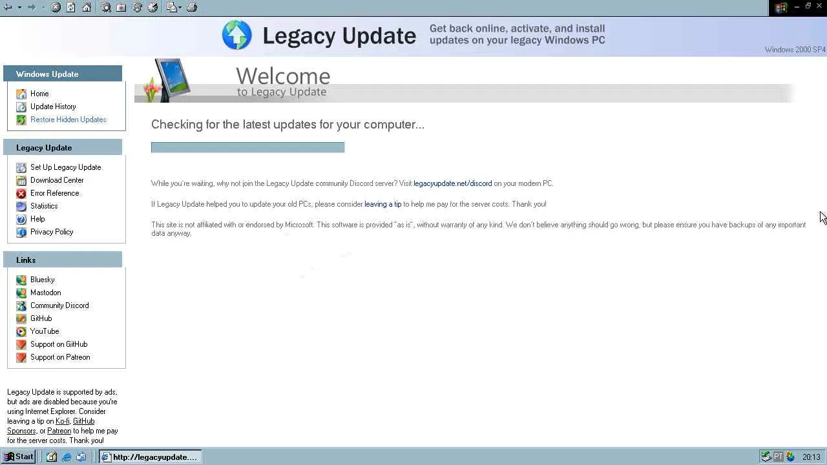Click the Show Desktop quick launch icon
This screenshot has width=827, height=465.
[52, 457]
